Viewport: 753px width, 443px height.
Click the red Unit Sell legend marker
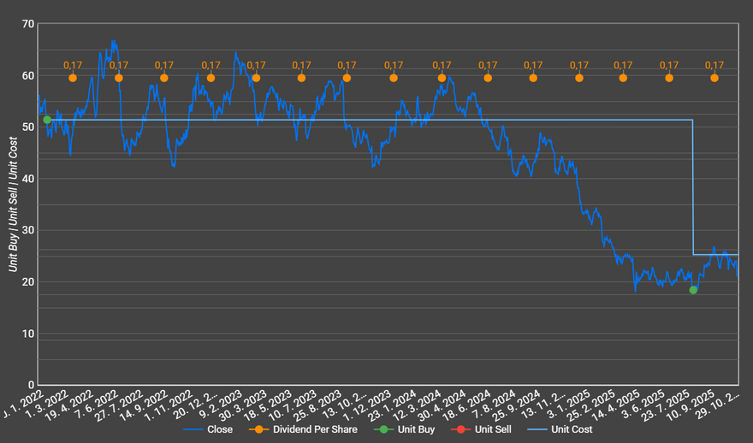(457, 429)
